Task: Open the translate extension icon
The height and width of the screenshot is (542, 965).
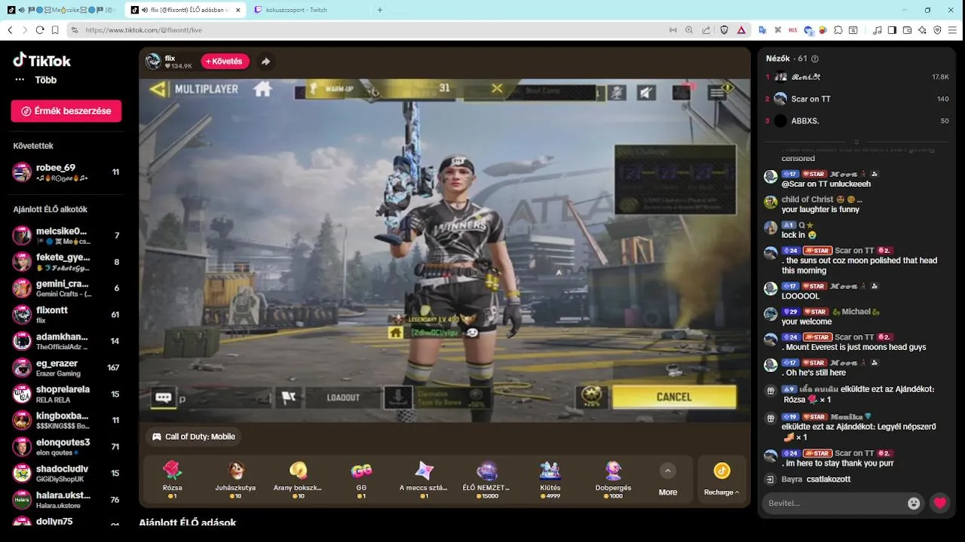Action: pyautogui.click(x=762, y=30)
